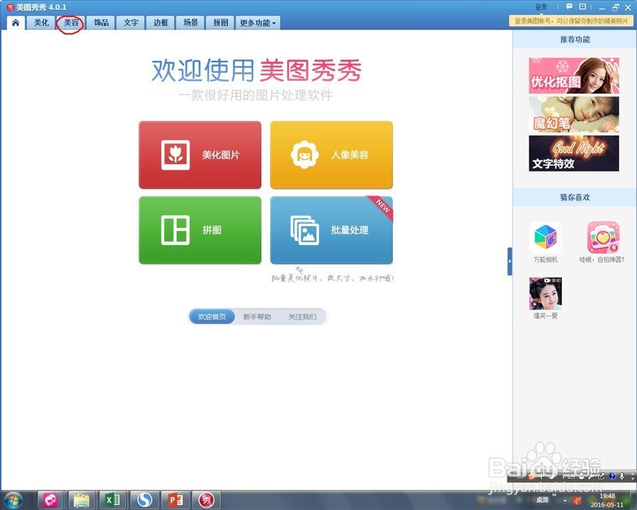Click the Windows Start button
The height and width of the screenshot is (510, 637).
13,500
